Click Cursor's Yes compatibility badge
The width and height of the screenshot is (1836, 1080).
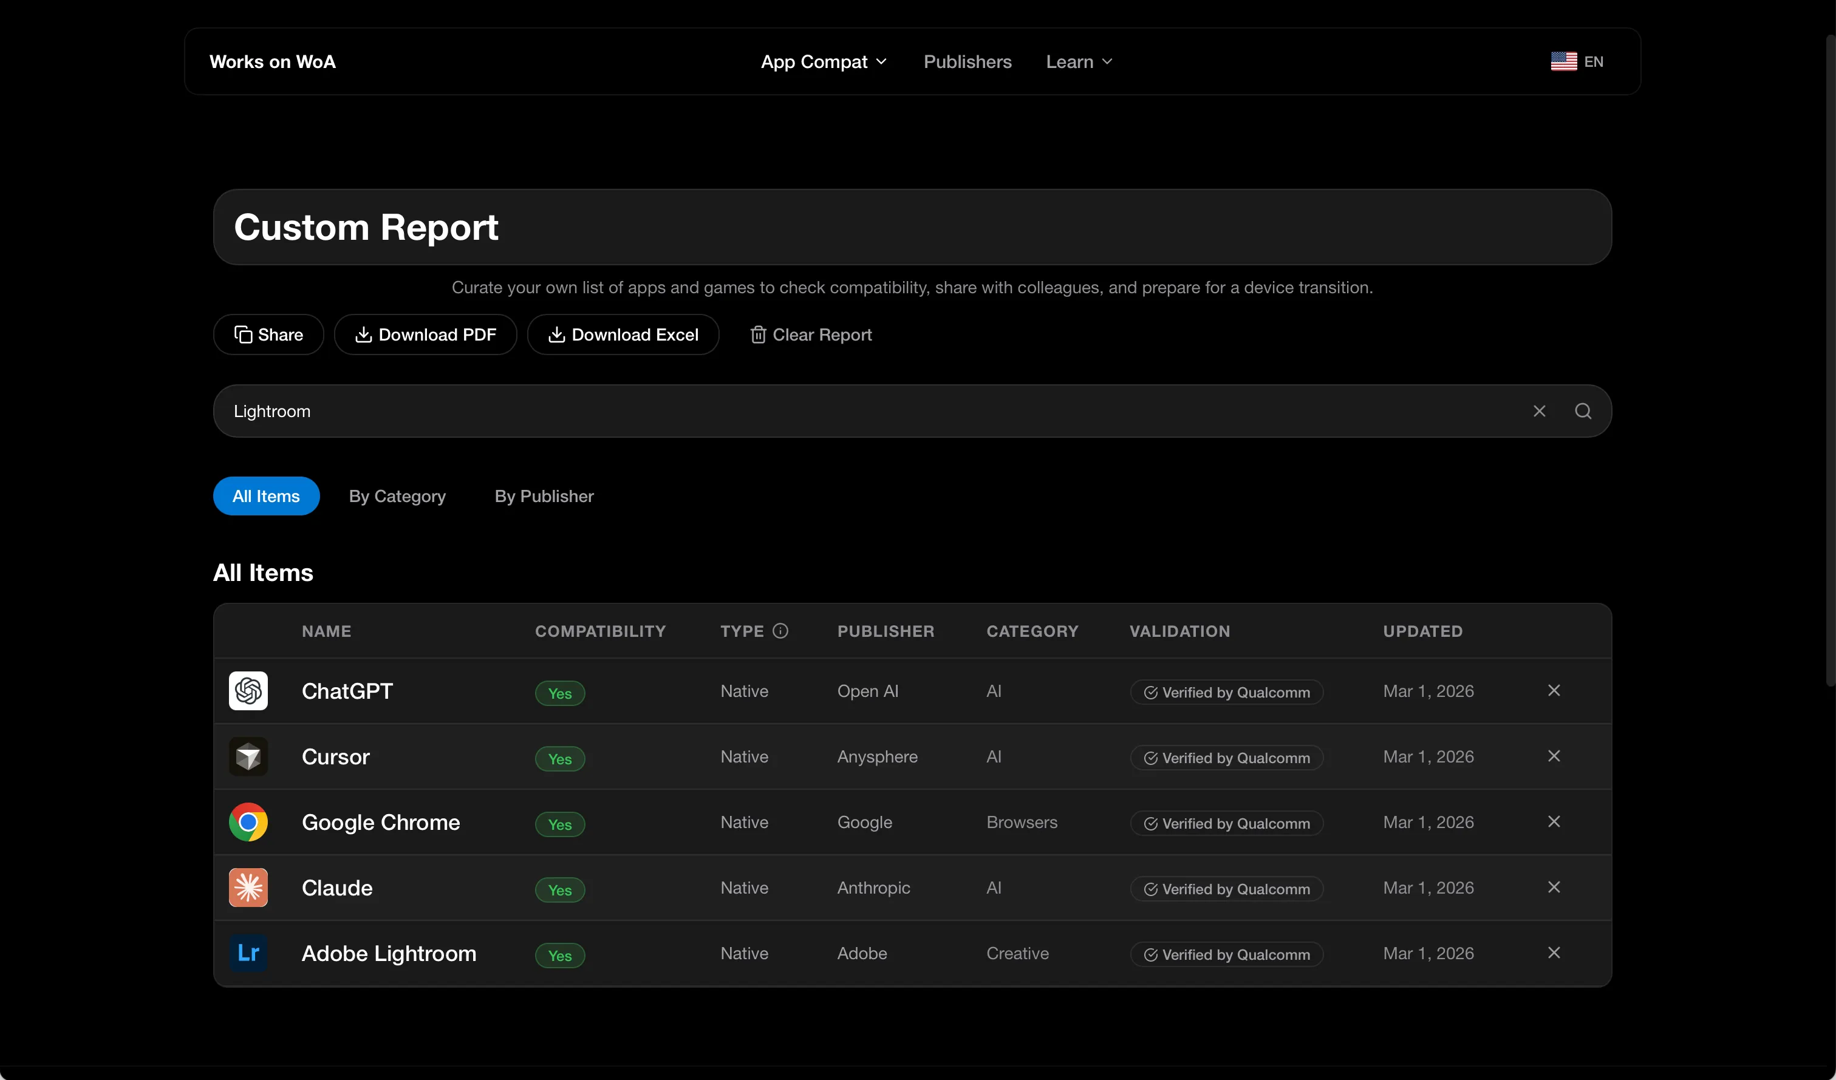click(559, 759)
